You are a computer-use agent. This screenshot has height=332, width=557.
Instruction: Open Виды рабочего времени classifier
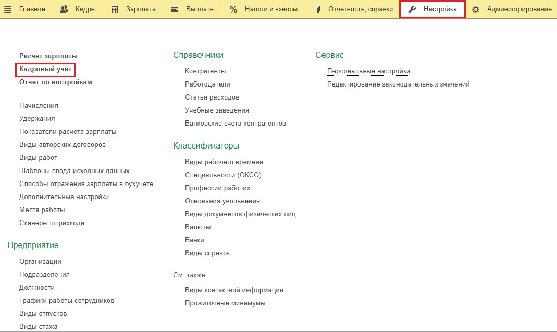coord(224,162)
